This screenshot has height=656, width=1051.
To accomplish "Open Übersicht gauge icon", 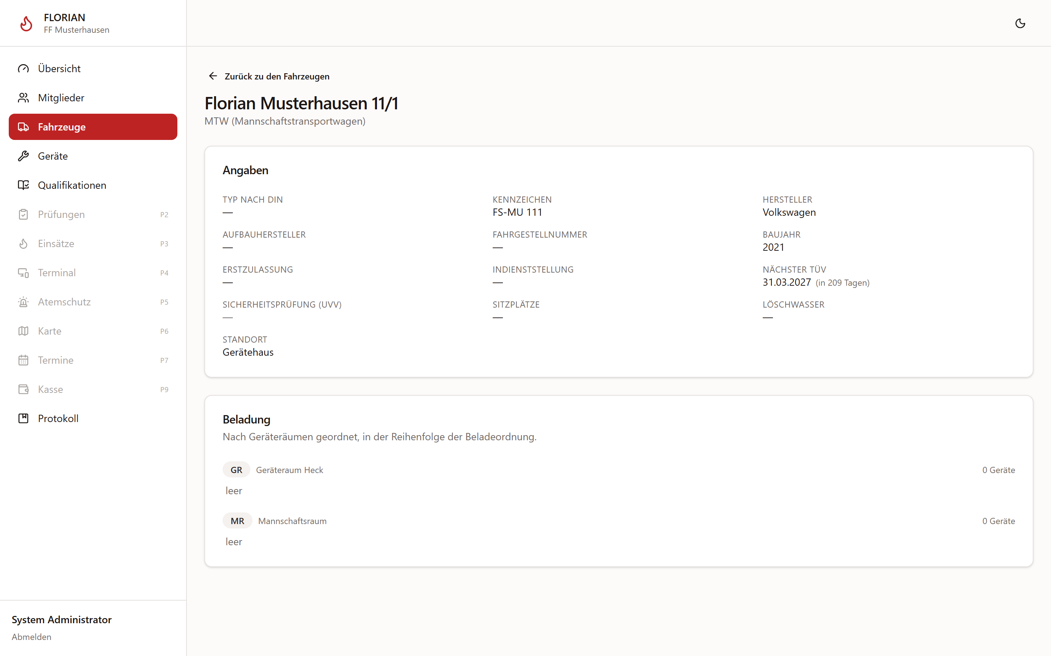I will point(23,69).
